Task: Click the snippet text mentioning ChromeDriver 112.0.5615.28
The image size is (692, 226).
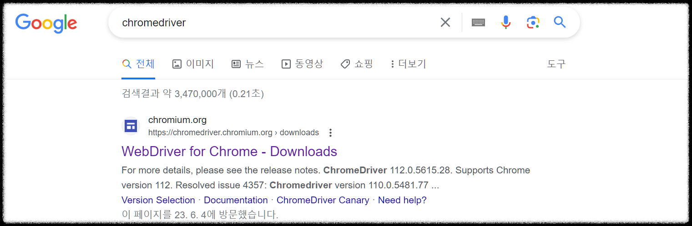Action: tap(326, 178)
